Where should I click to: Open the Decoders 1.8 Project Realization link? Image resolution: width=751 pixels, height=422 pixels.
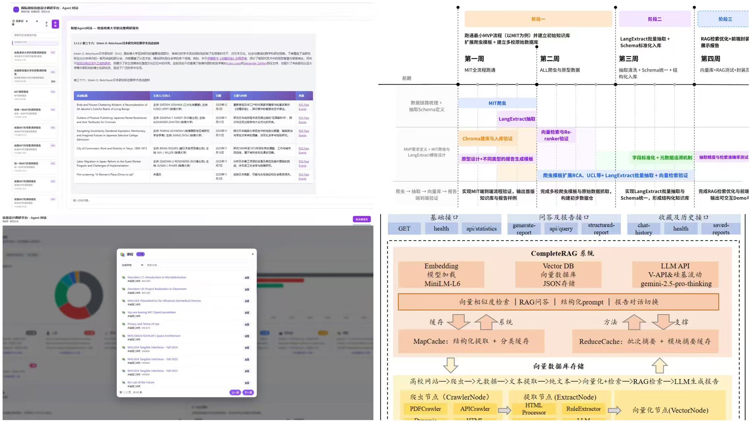[157, 289]
